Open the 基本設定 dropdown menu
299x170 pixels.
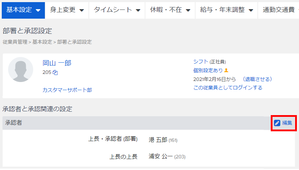click(23, 10)
